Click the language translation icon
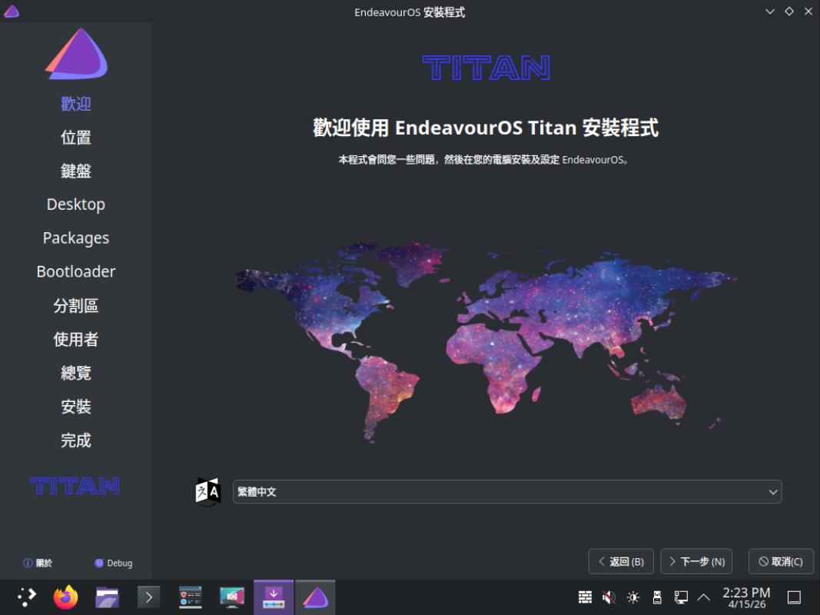The width and height of the screenshot is (820, 615). 207,491
